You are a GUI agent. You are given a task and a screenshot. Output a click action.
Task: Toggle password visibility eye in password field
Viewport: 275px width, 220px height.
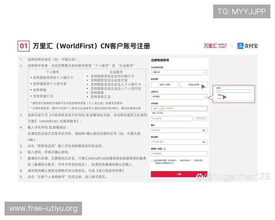[x=204, y=130]
